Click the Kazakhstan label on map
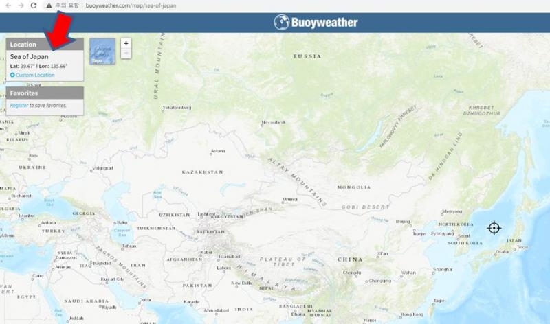550x324 pixels. (202, 172)
